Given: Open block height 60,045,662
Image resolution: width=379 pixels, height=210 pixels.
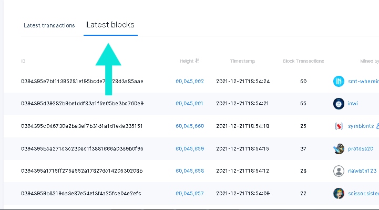Looking at the screenshot, I should (x=190, y=81).
